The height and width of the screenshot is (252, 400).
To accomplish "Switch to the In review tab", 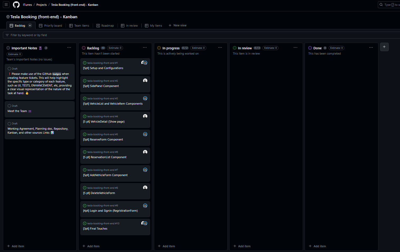I will (129, 26).
